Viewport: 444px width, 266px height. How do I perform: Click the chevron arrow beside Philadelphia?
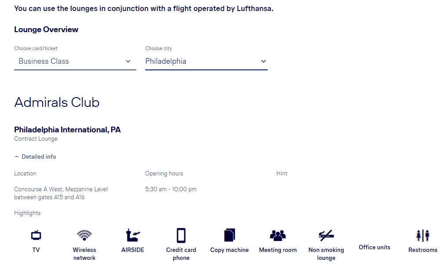point(263,61)
